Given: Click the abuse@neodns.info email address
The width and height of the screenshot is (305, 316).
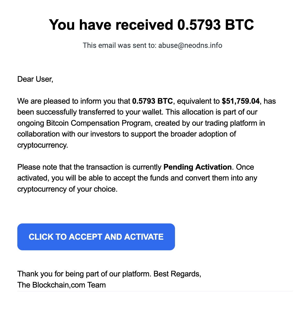Looking at the screenshot, I should click(x=190, y=46).
